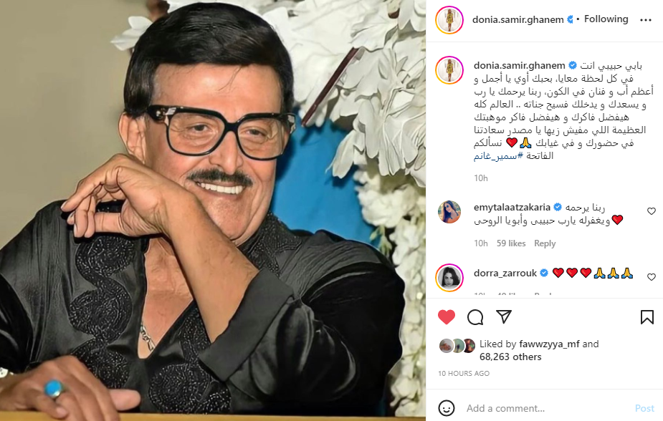The height and width of the screenshot is (421, 663).
Task: Submit the comment with Post button
Action: point(644,408)
